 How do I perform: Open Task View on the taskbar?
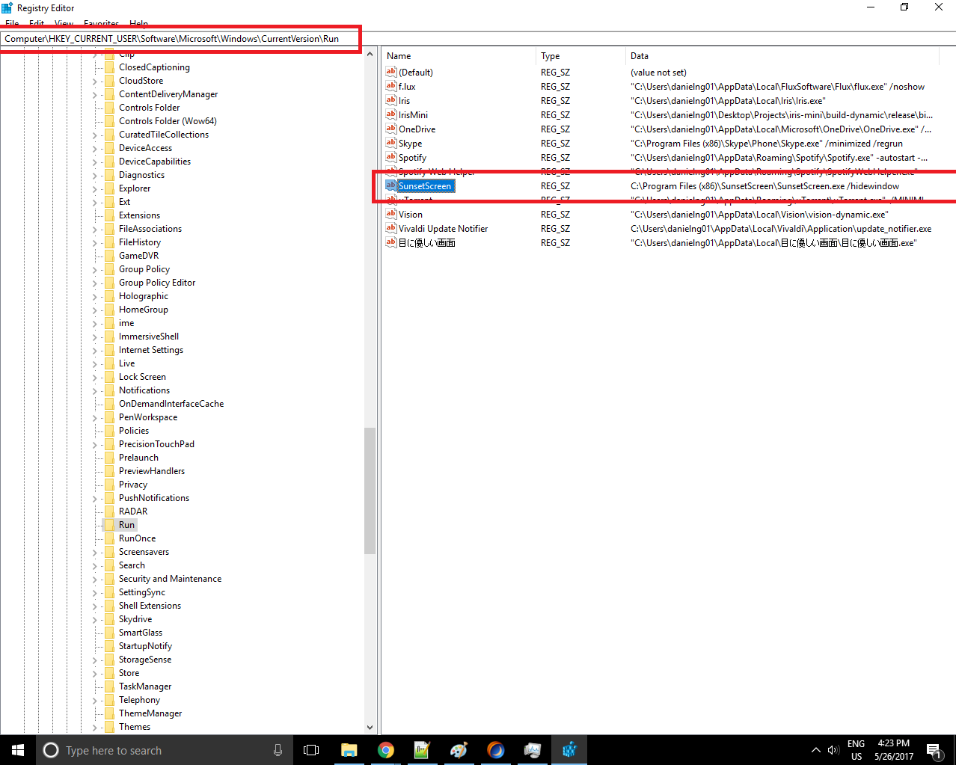pos(311,750)
